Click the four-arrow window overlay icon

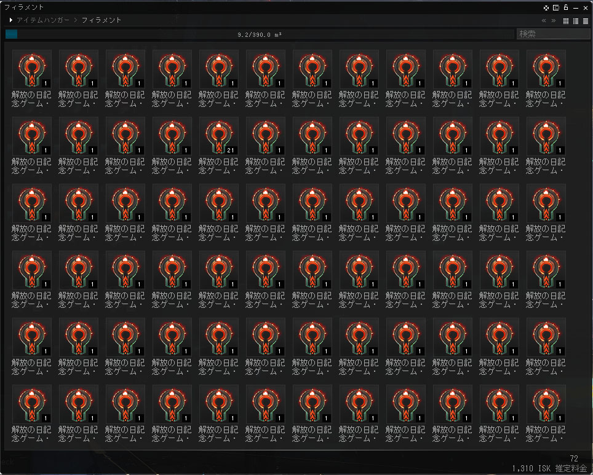(x=546, y=7)
